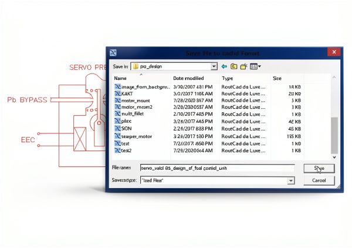Click the test2 file icon
The image size is (352, 248).
tap(118, 150)
